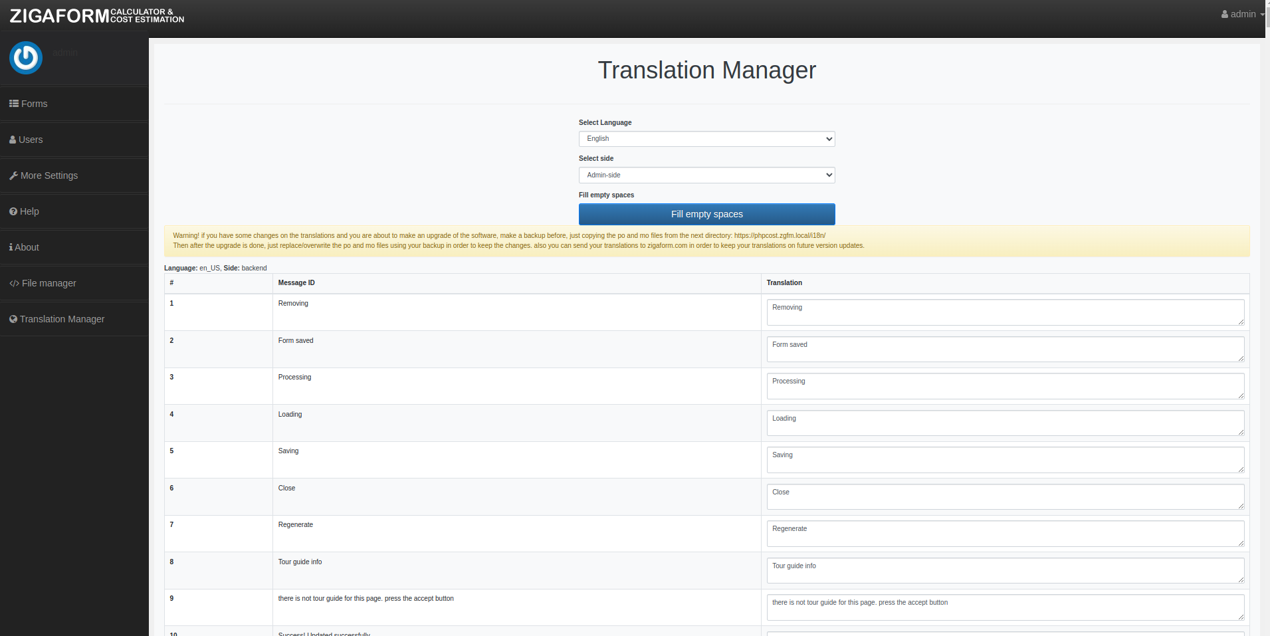This screenshot has width=1270, height=636.
Task: Select Forms from the sidebar menu
Action: [33, 103]
